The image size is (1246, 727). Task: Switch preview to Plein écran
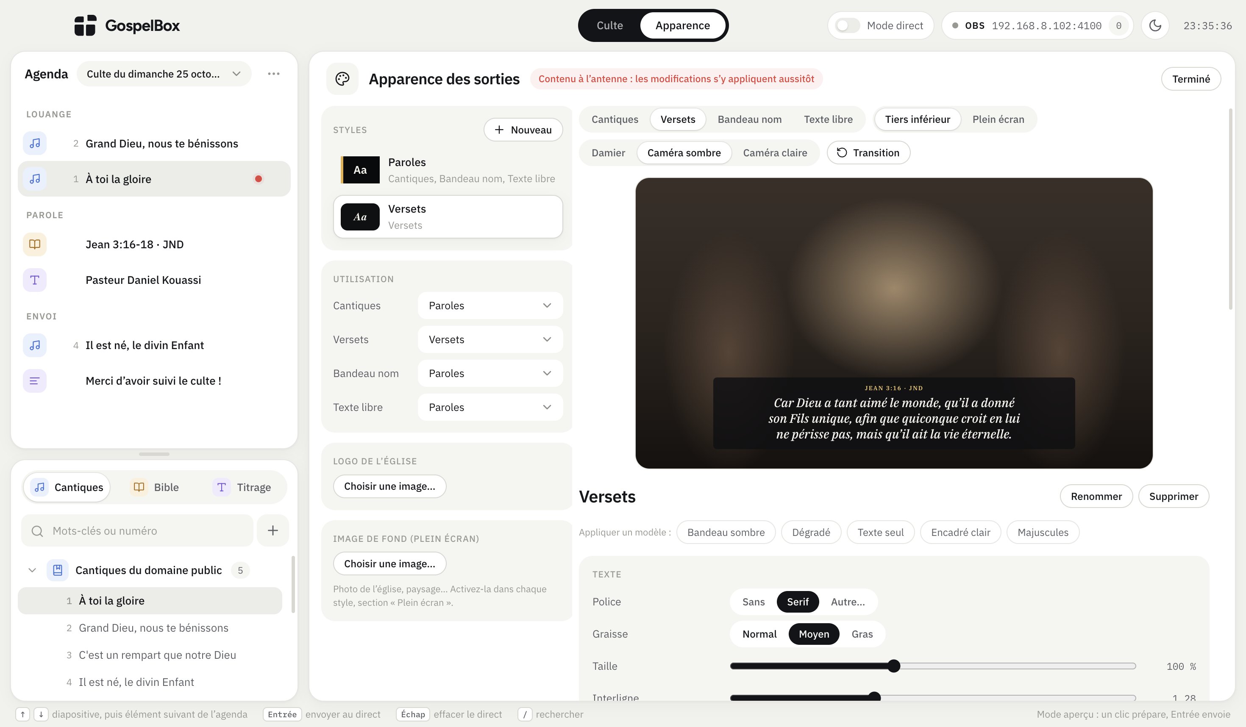click(x=998, y=119)
